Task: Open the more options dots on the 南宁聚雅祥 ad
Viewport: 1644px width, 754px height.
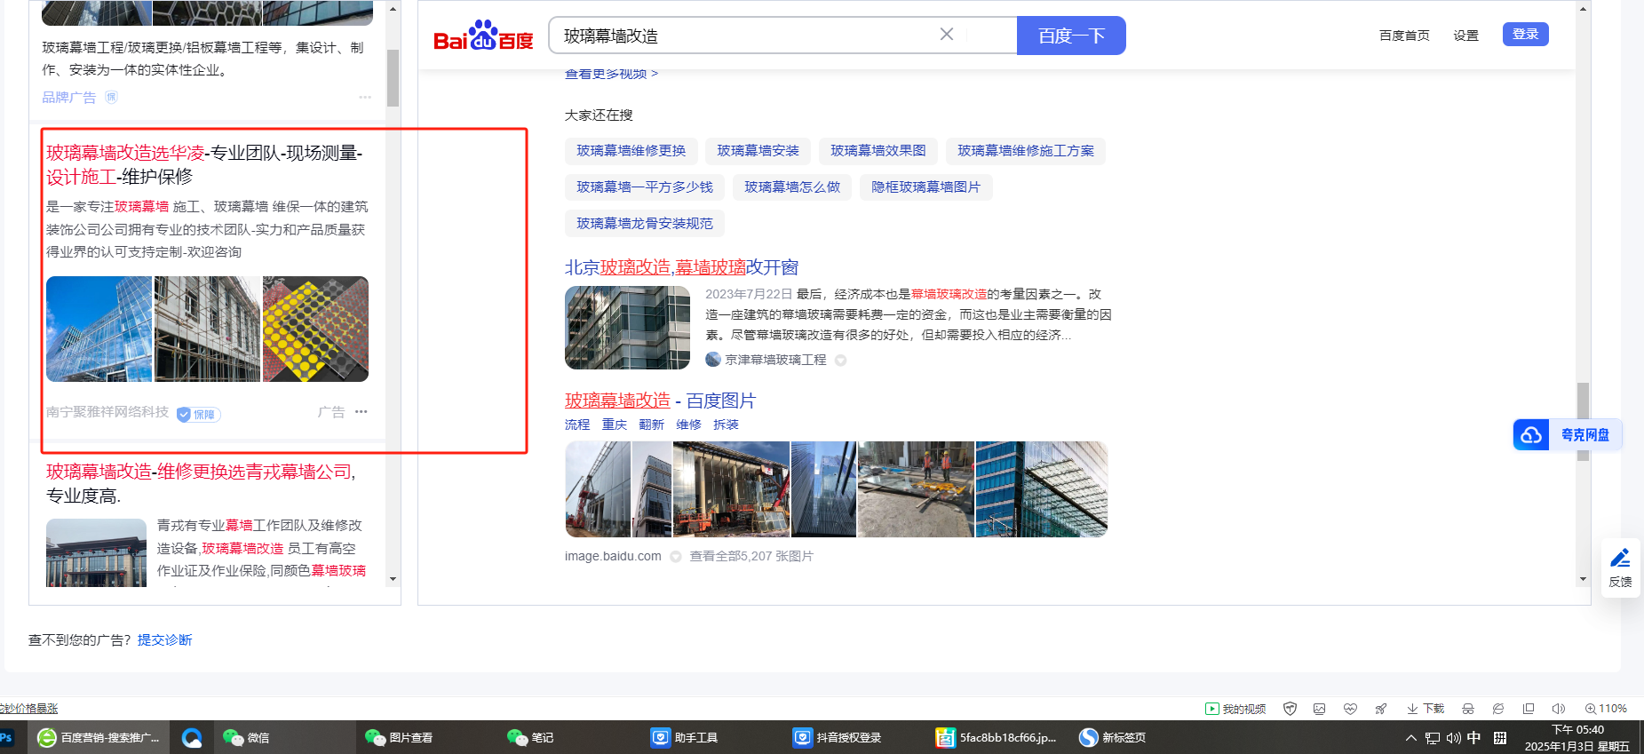Action: point(361,412)
